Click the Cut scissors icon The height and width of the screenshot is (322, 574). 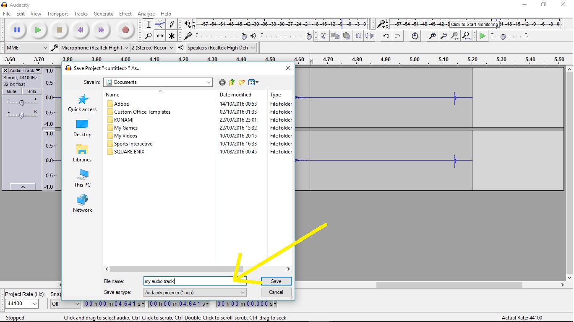pos(323,36)
